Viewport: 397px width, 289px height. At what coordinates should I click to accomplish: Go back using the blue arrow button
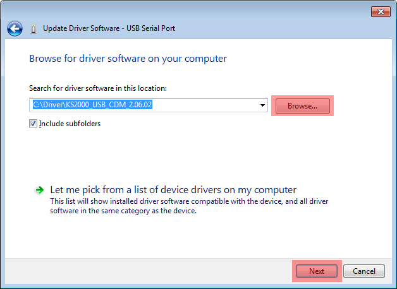pos(15,28)
